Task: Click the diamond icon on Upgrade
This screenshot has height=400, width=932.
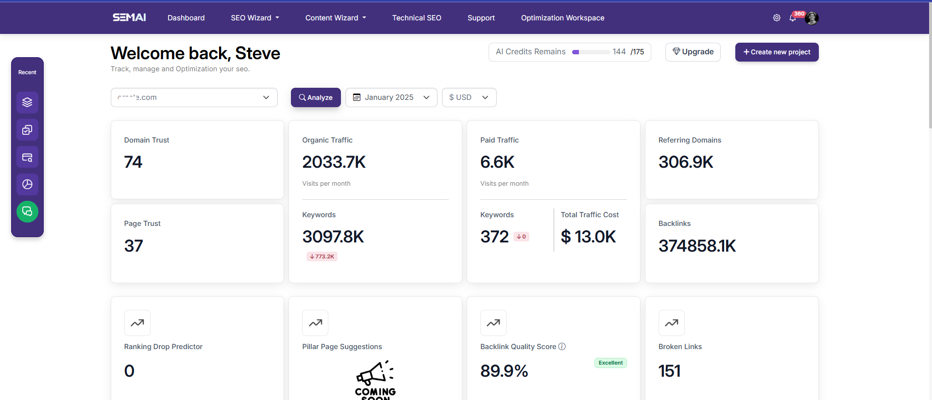Action: 676,51
